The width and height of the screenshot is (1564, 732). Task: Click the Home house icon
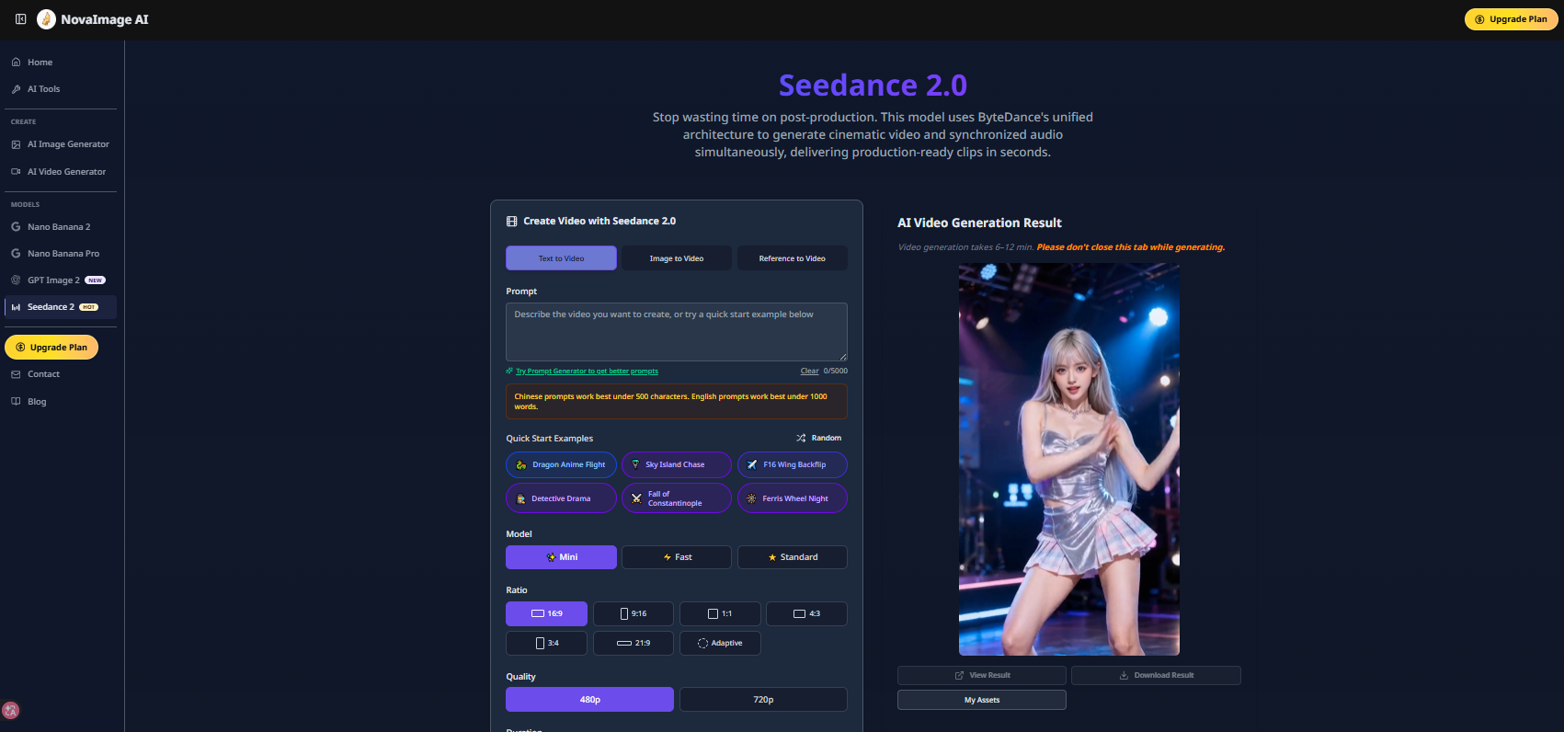click(x=16, y=63)
